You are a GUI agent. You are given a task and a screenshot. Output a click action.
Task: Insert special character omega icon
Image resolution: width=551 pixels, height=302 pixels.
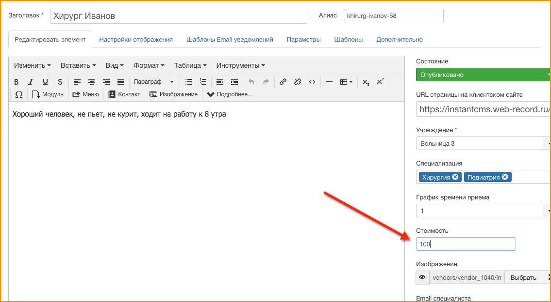point(18,94)
